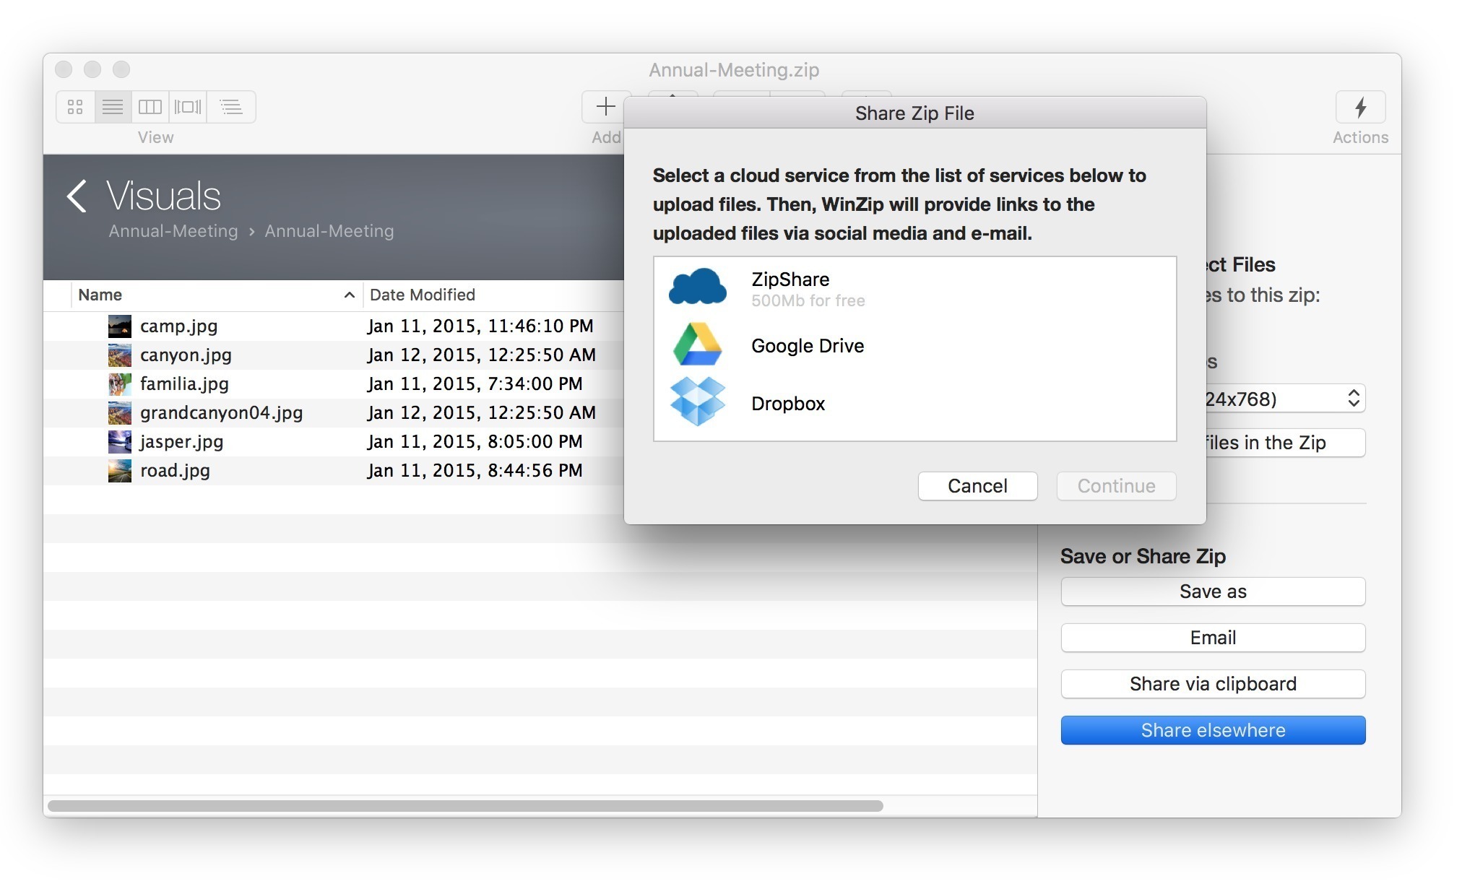Click Cancel in Share Zip dialog
Image resolution: width=1462 pixels, height=884 pixels.
[977, 486]
